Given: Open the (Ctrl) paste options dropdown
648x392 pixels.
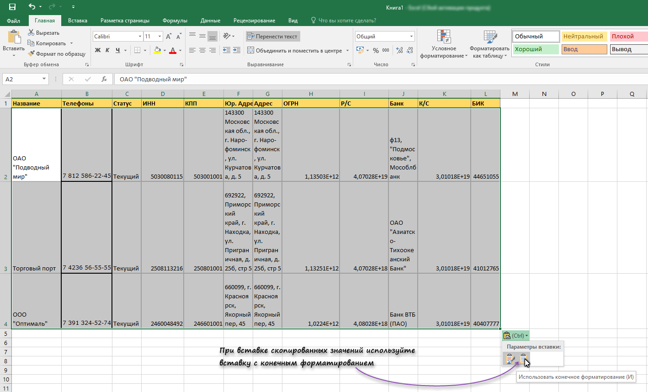Looking at the screenshot, I should click(x=515, y=335).
